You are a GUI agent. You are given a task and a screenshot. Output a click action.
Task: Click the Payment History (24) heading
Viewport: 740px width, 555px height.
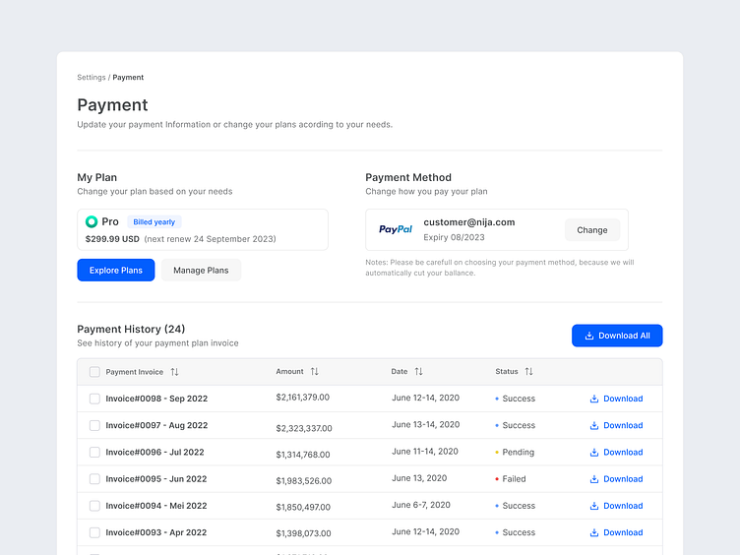pos(131,329)
